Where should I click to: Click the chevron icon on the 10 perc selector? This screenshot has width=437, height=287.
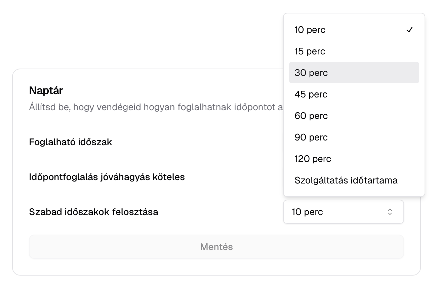[x=390, y=212]
